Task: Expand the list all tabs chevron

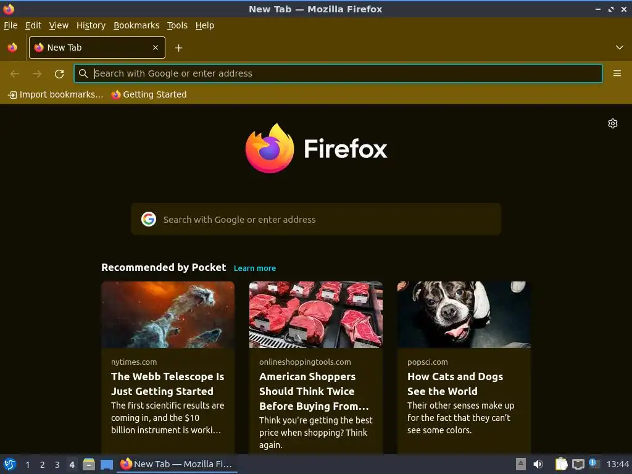Action: point(620,48)
